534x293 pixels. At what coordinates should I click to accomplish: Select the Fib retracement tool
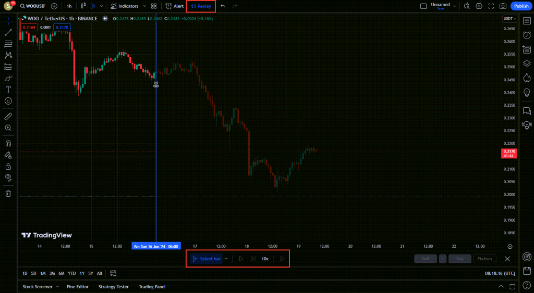point(8,44)
